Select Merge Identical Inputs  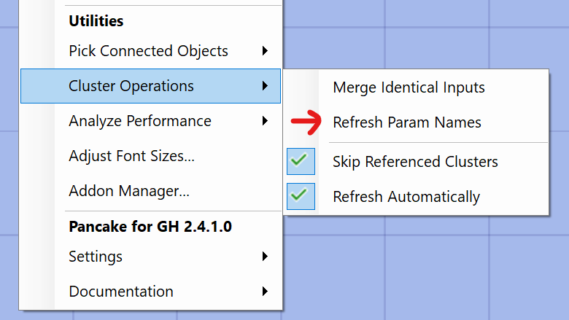point(409,87)
